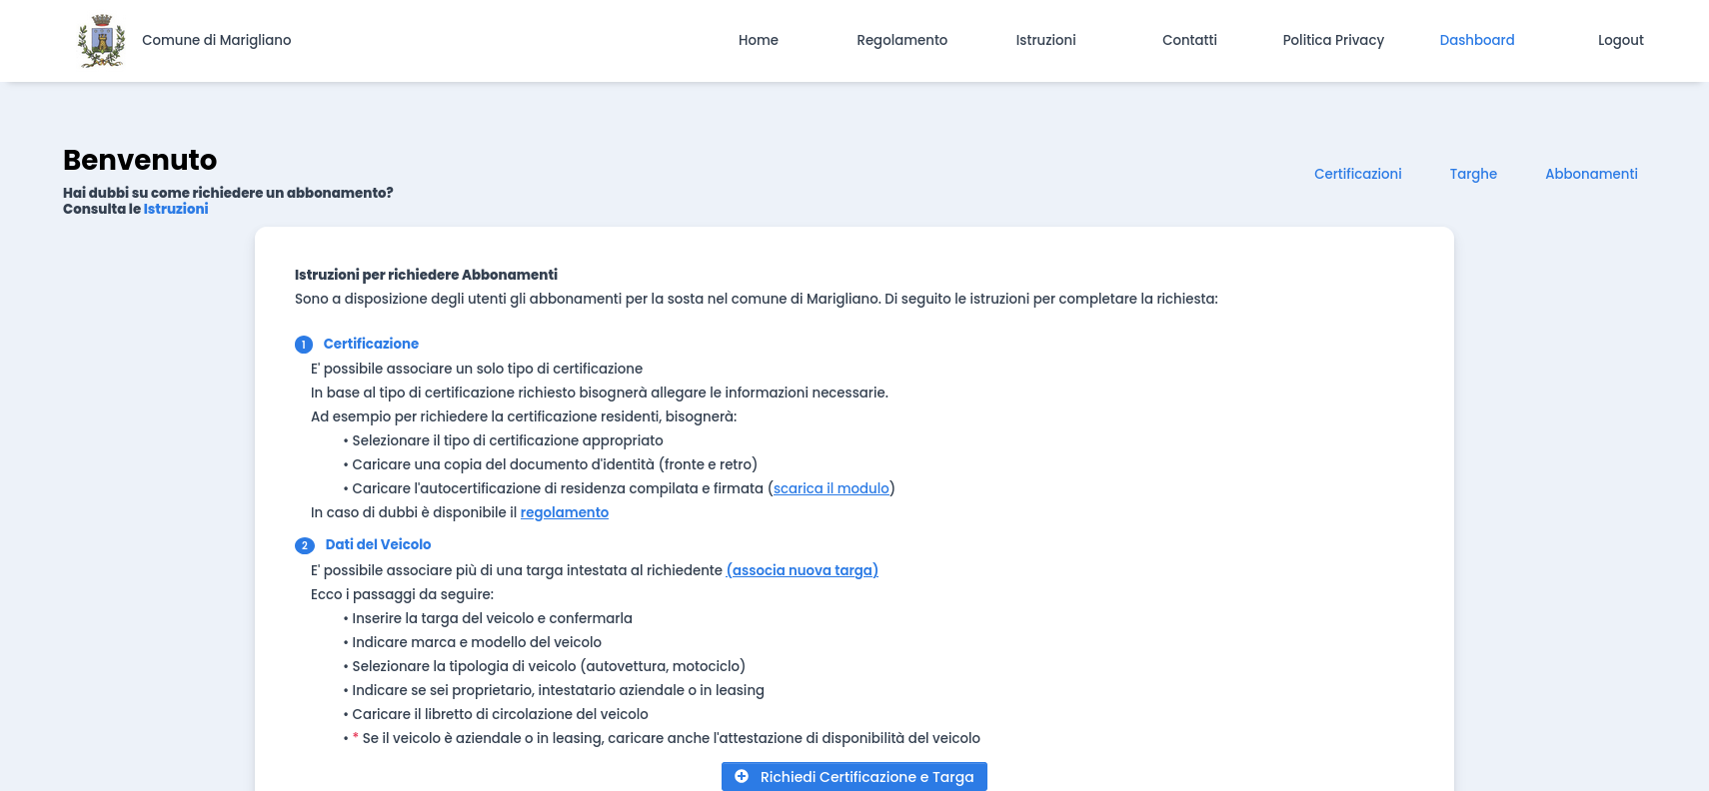Click the 'scarica il modulo' link
Screen dimensions: 1709x791
(x=832, y=488)
